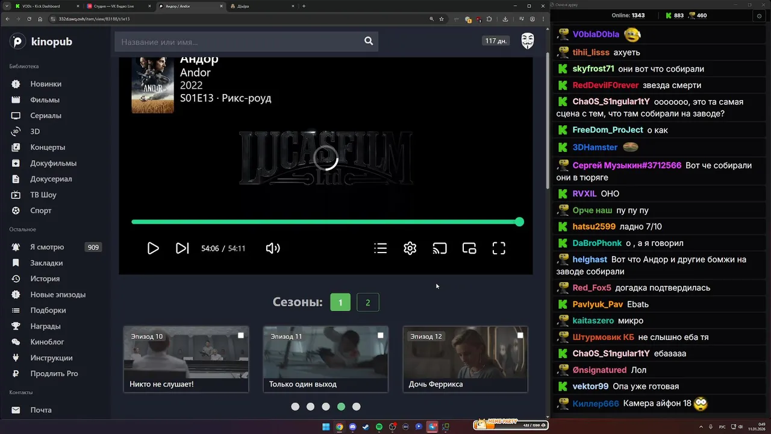This screenshot has height=434, width=771.
Task: Select season 1 button
Action: [340, 303]
